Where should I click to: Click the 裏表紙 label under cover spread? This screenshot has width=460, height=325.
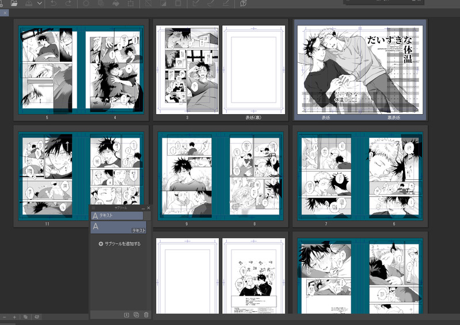[394, 118]
